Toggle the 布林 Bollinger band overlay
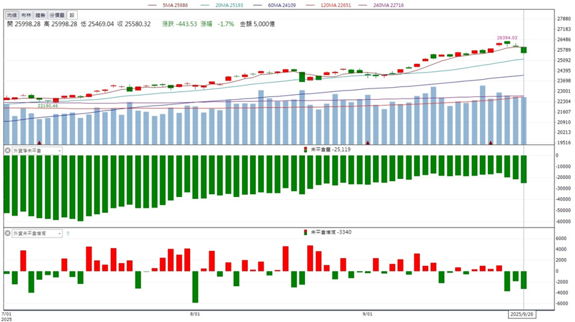Screen dimensions: 575x322 coord(26,15)
